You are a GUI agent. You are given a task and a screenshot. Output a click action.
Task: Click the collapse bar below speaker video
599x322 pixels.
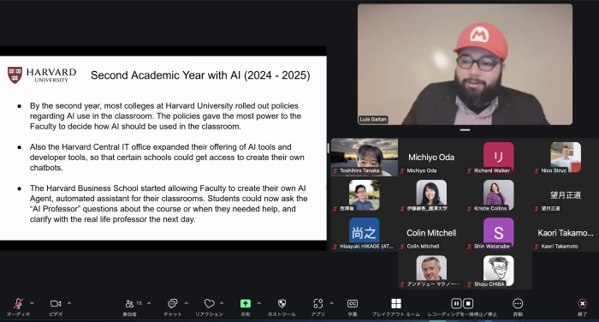click(x=465, y=130)
